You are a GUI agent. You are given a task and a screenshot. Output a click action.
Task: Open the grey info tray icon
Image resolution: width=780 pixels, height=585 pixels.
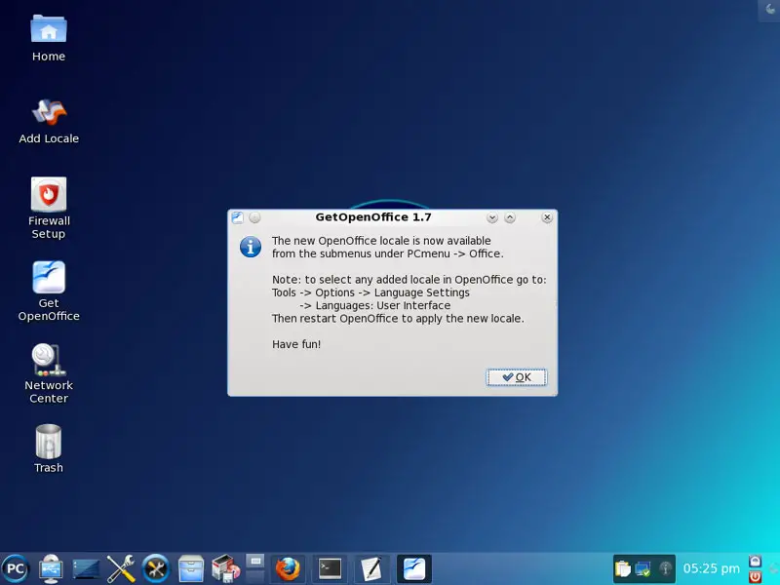pos(665,568)
